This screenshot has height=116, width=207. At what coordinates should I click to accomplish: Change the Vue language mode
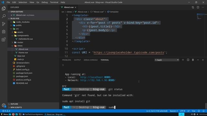(193, 111)
